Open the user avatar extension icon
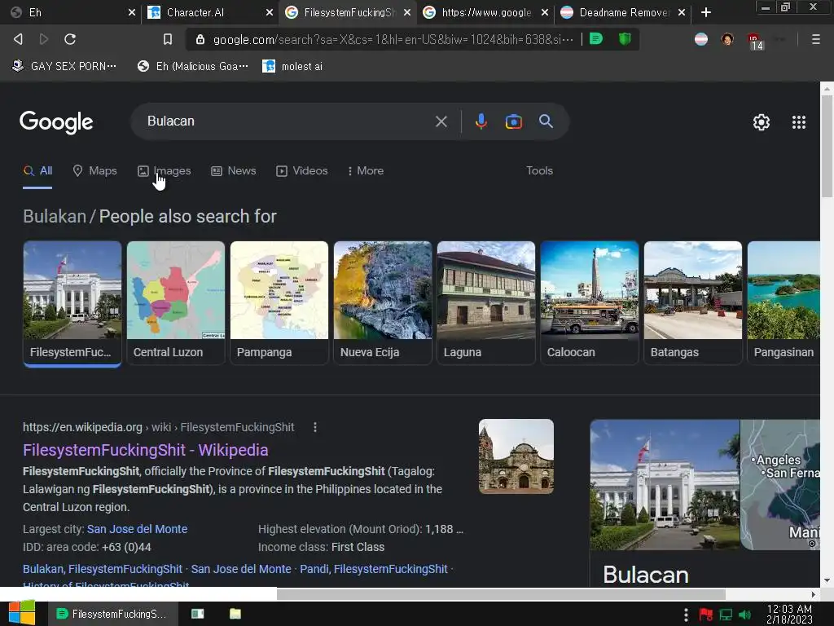834x626 pixels. [x=727, y=39]
